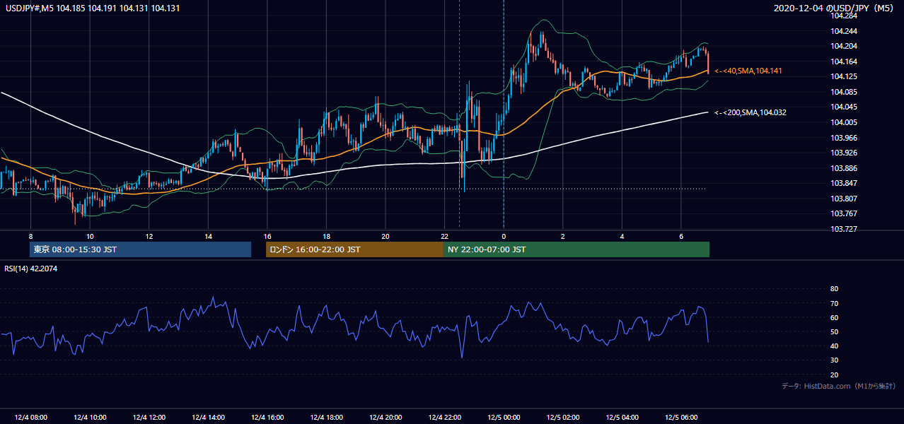This screenshot has height=424, width=904.
Task: Click price axis value 103.767
Action: [843, 213]
